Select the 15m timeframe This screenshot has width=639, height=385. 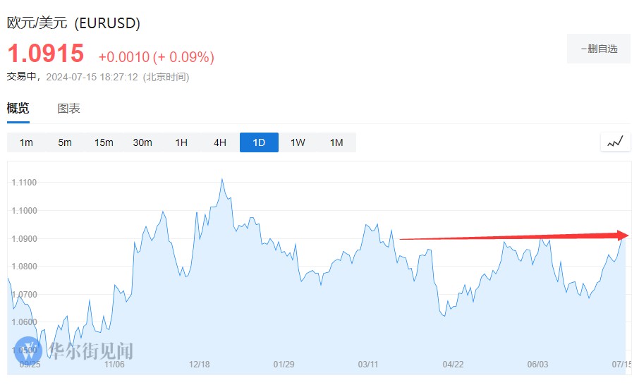[x=104, y=142]
